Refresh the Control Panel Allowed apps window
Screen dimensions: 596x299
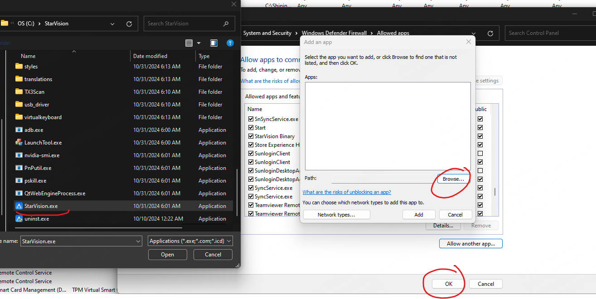click(x=490, y=33)
